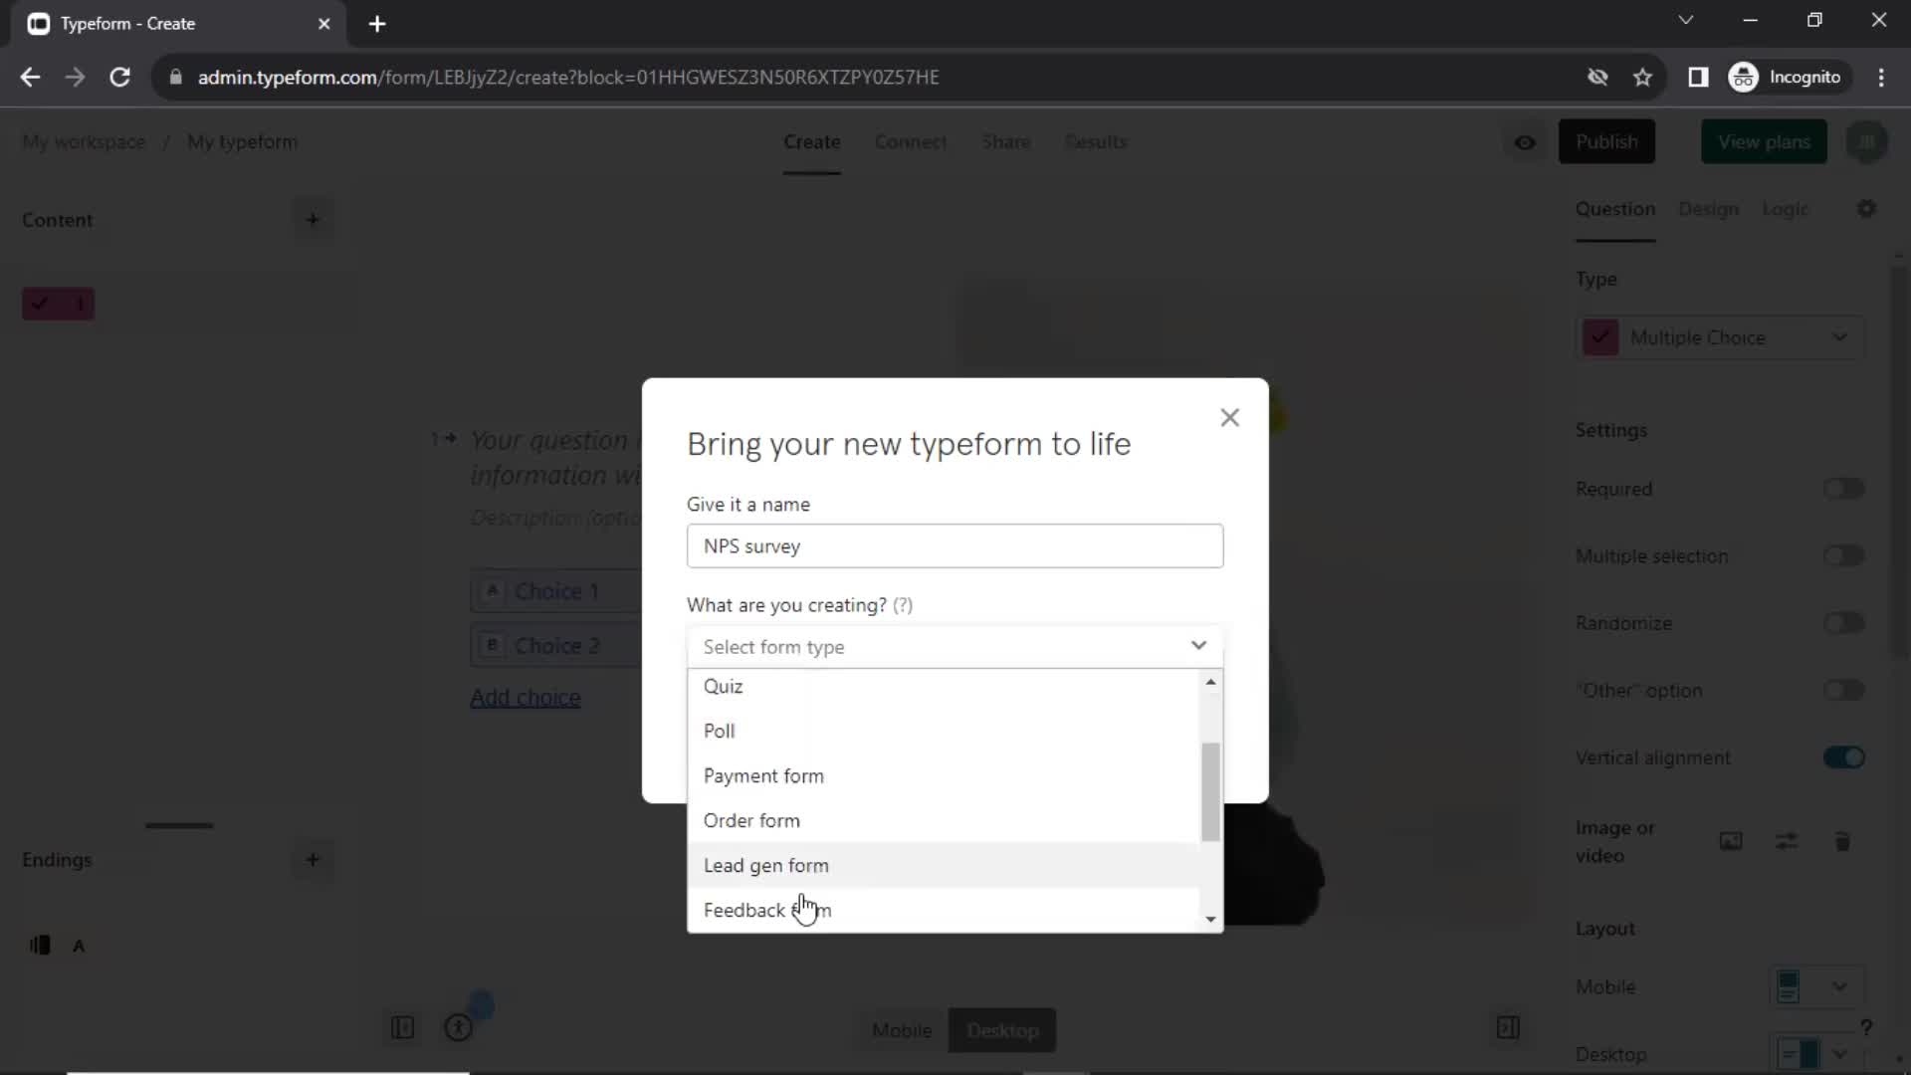Add an ending with the plus icon
The image size is (1911, 1075).
tap(313, 859)
